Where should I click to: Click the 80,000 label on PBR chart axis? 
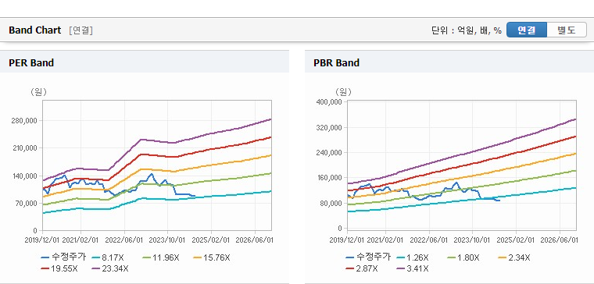332,204
